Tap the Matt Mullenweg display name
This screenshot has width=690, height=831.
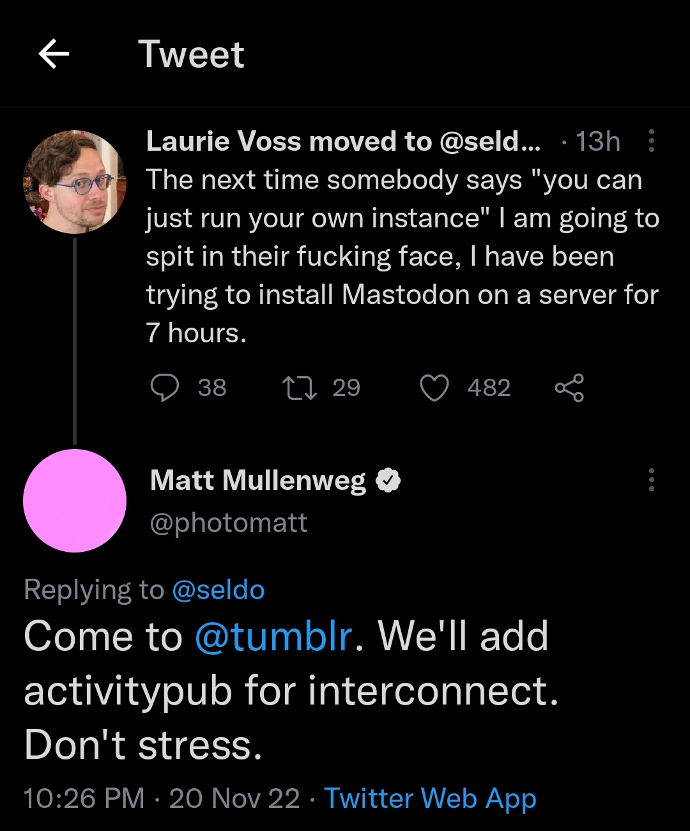(258, 480)
